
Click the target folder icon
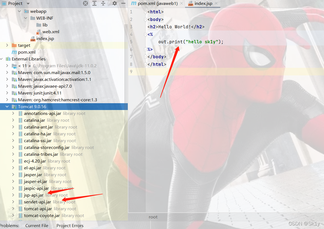point(14,45)
